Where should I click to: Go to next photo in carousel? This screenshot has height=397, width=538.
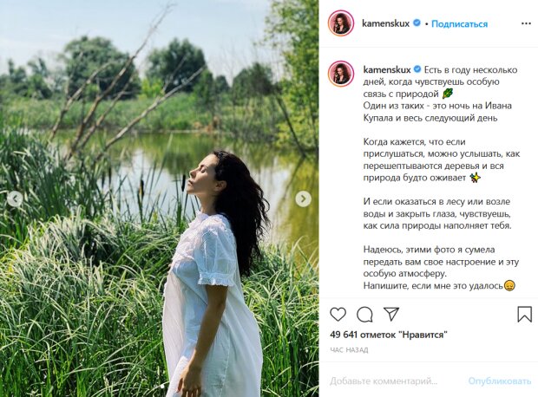click(303, 198)
